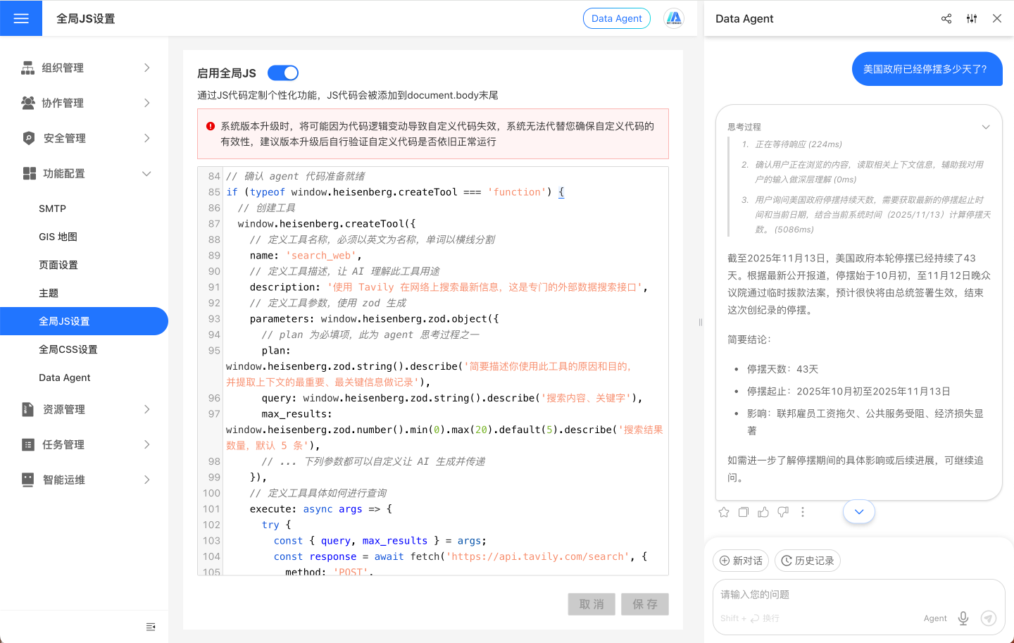This screenshot has height=643, width=1014.
Task: Collapse the sidebar via bottom-left icon
Action: tap(151, 627)
